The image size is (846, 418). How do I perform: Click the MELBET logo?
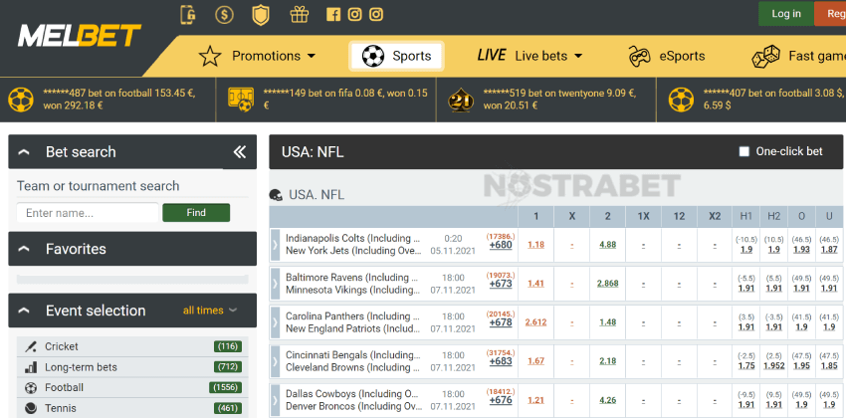[80, 36]
